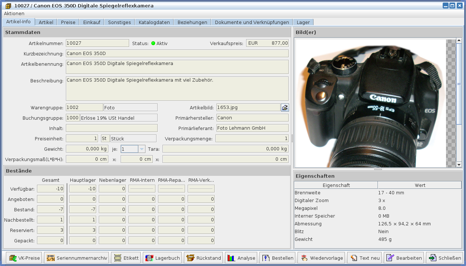The height and width of the screenshot is (266, 466).
Task: Select the Lager tab
Action: 303,22
